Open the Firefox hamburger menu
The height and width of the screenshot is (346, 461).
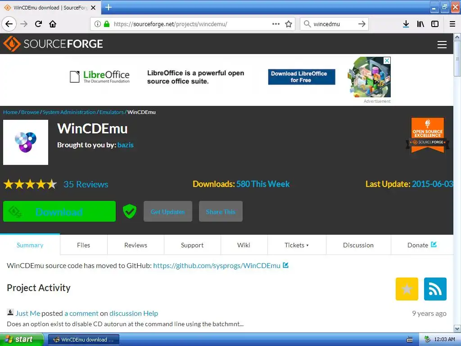(452, 24)
